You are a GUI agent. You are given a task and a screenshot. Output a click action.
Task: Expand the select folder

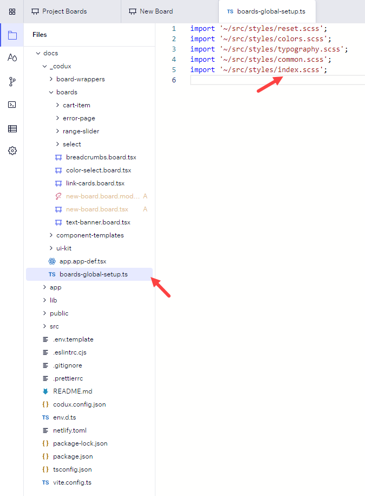57,144
